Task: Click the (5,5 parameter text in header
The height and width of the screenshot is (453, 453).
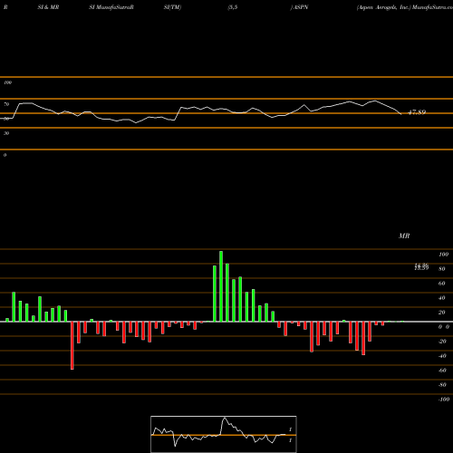Action: pyautogui.click(x=233, y=7)
